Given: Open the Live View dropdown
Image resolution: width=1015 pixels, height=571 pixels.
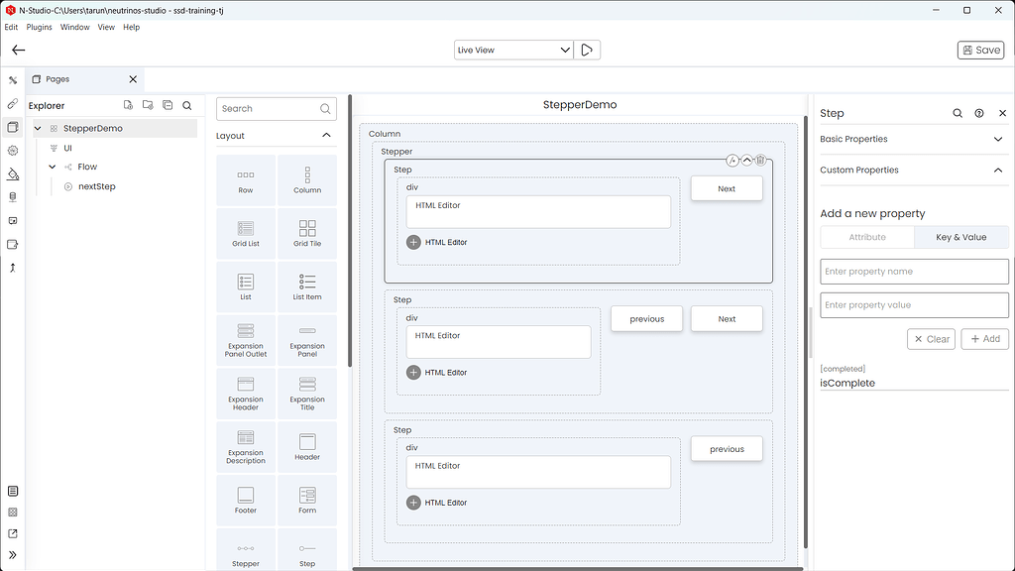Looking at the screenshot, I should pyautogui.click(x=513, y=50).
